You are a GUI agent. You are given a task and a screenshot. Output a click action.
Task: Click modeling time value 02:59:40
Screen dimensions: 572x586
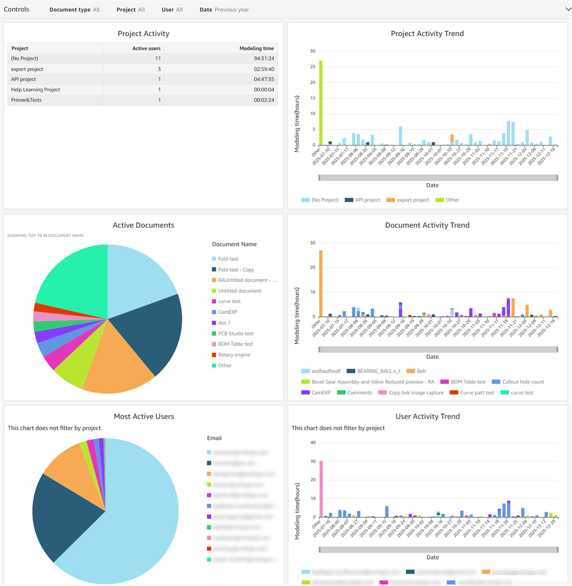[x=264, y=69]
